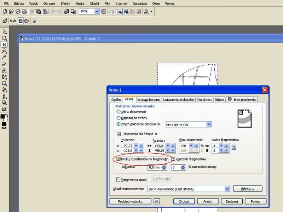Uncheck Drukuj z podziałem na fragmenty

[119, 159]
